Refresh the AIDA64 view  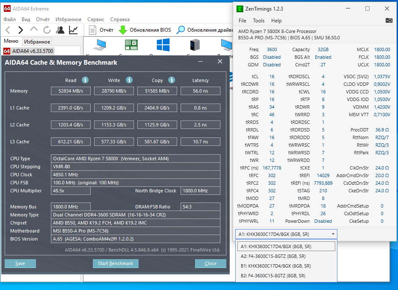(47, 30)
